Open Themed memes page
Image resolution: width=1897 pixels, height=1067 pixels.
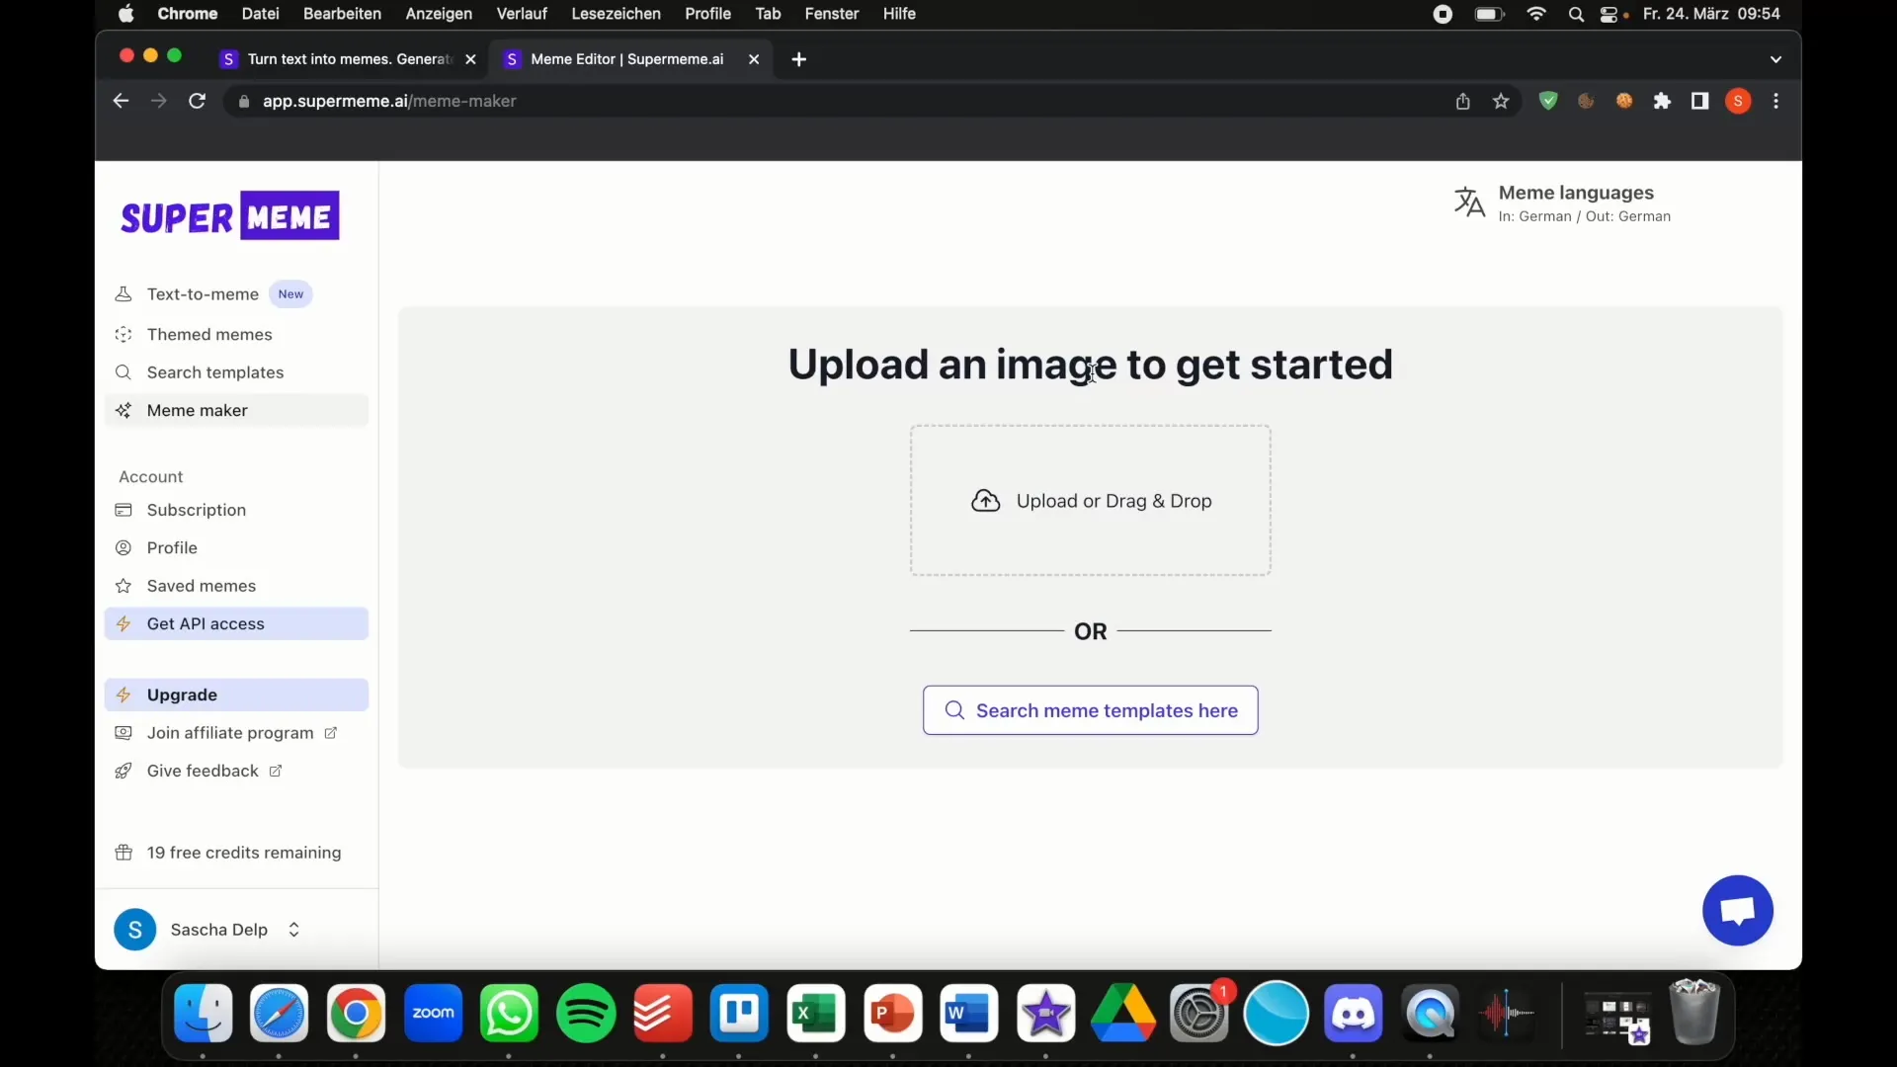(x=209, y=335)
